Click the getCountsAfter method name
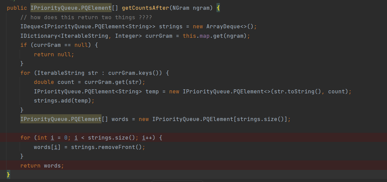 point(145,8)
